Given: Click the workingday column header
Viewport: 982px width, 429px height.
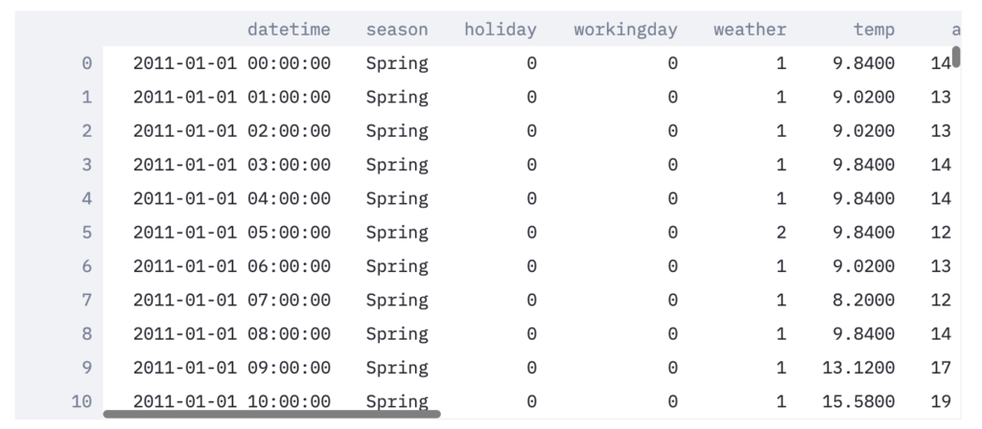Looking at the screenshot, I should coord(625,30).
